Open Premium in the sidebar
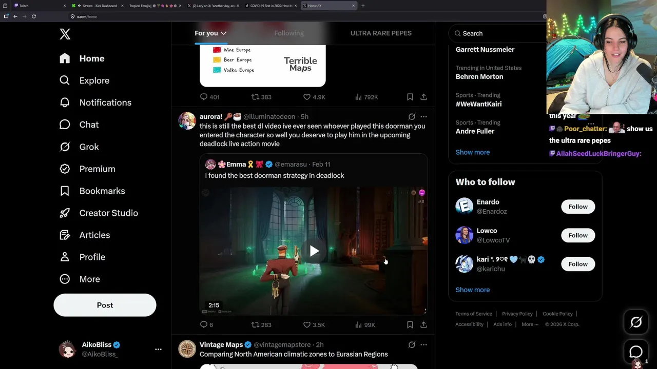Image resolution: width=657 pixels, height=369 pixels. 87,169
